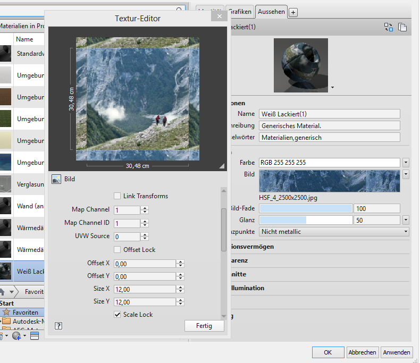Close the Textur-Editor dialog
Viewport: 420px width, 363px height.
[x=220, y=16]
